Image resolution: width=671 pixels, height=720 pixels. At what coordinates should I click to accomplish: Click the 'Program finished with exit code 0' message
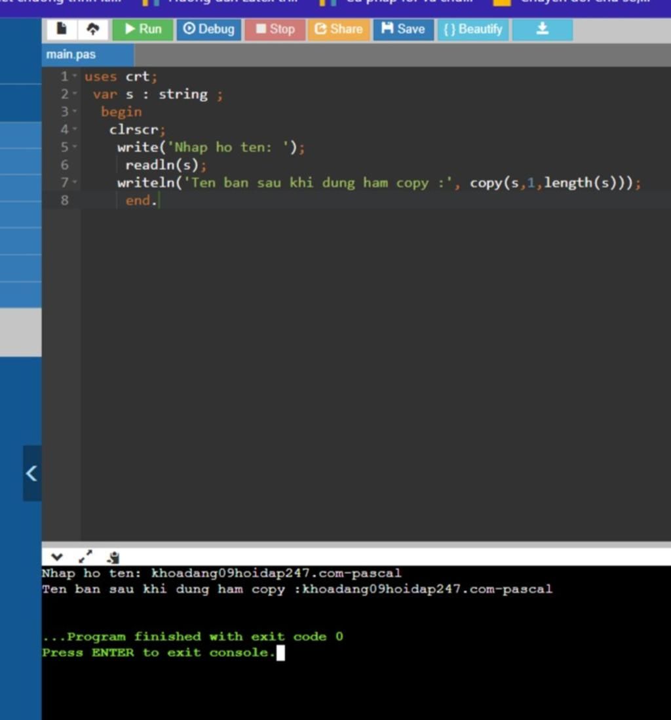[x=193, y=637]
